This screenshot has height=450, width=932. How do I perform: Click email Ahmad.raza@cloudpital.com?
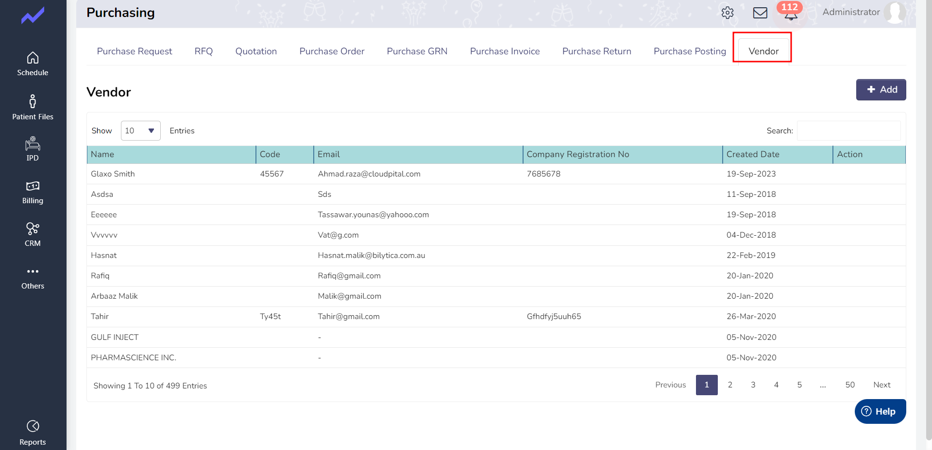[x=369, y=174]
